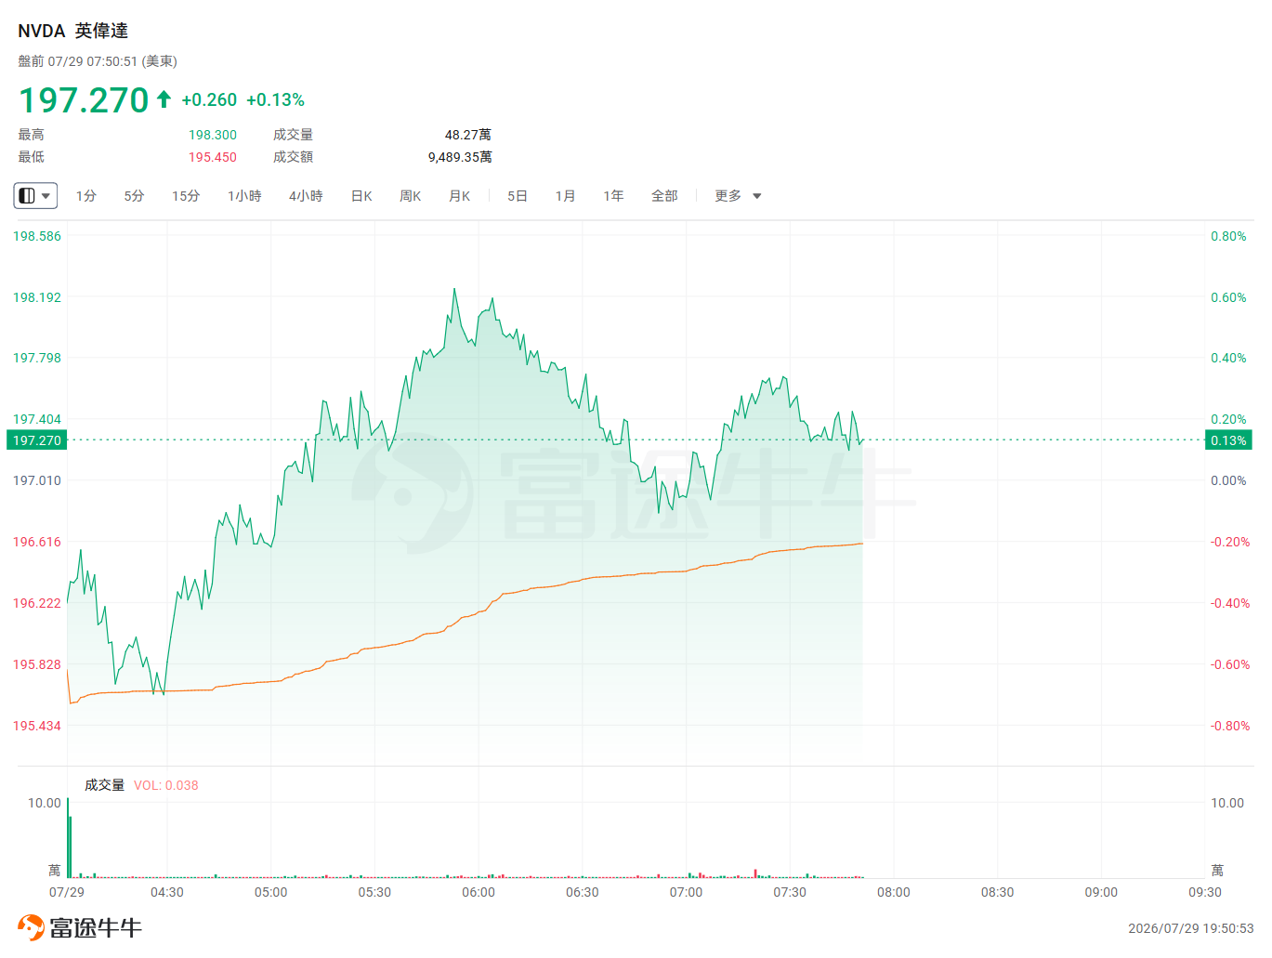The image size is (1272, 958).
Task: Click the price change value +0.260
Action: pos(209,99)
